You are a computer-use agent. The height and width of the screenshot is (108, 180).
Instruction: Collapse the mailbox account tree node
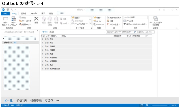[3, 39]
